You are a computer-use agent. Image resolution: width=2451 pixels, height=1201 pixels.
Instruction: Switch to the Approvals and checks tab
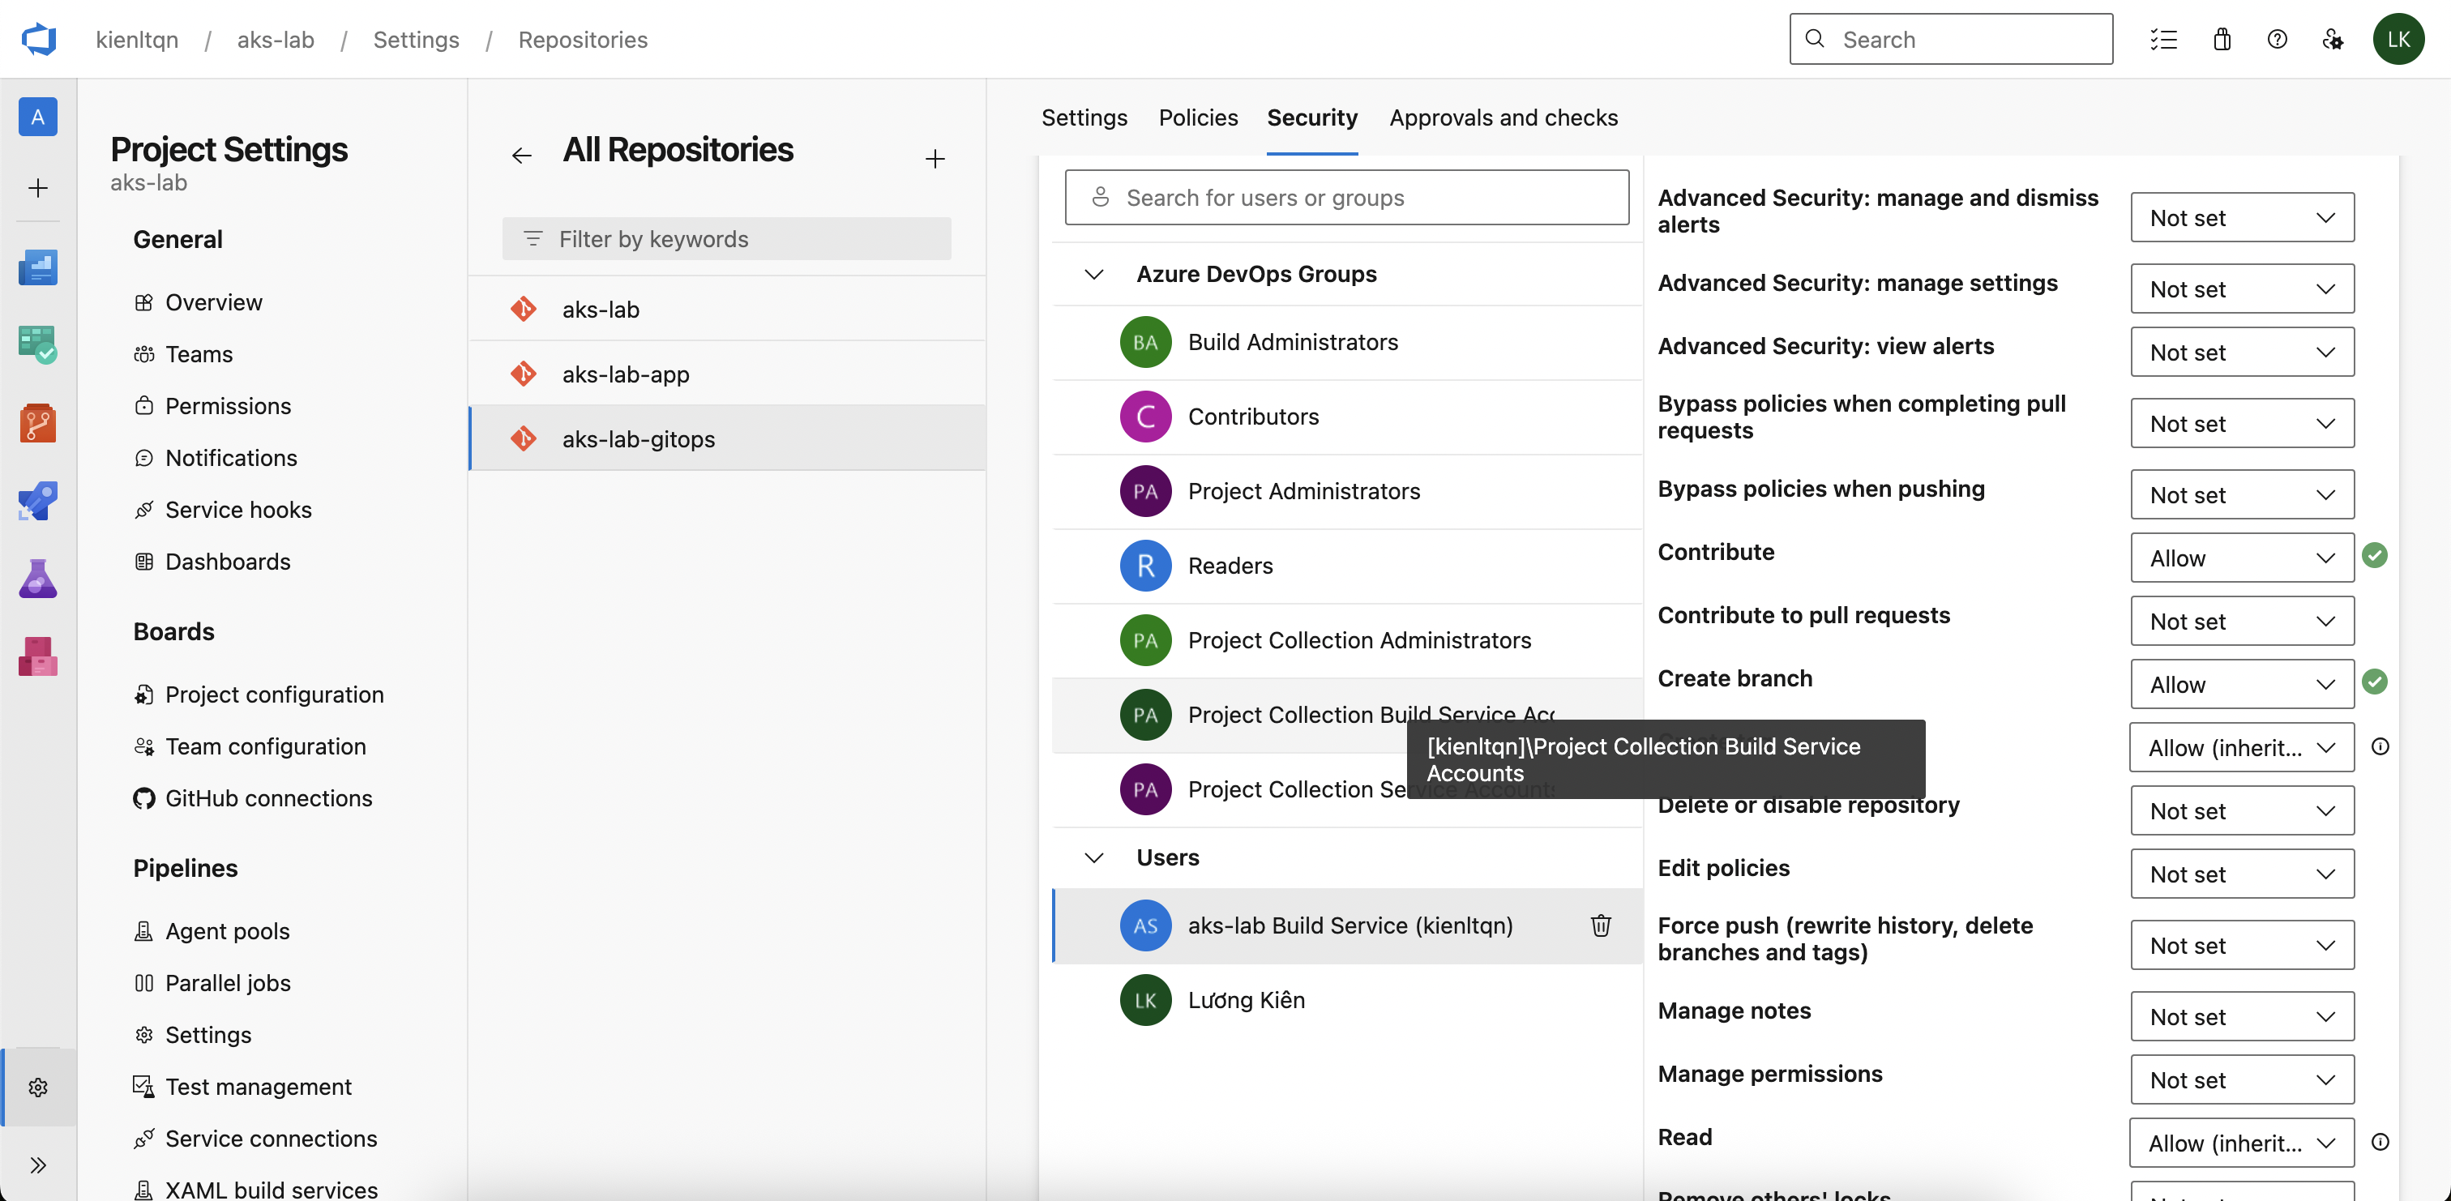pyautogui.click(x=1504, y=117)
